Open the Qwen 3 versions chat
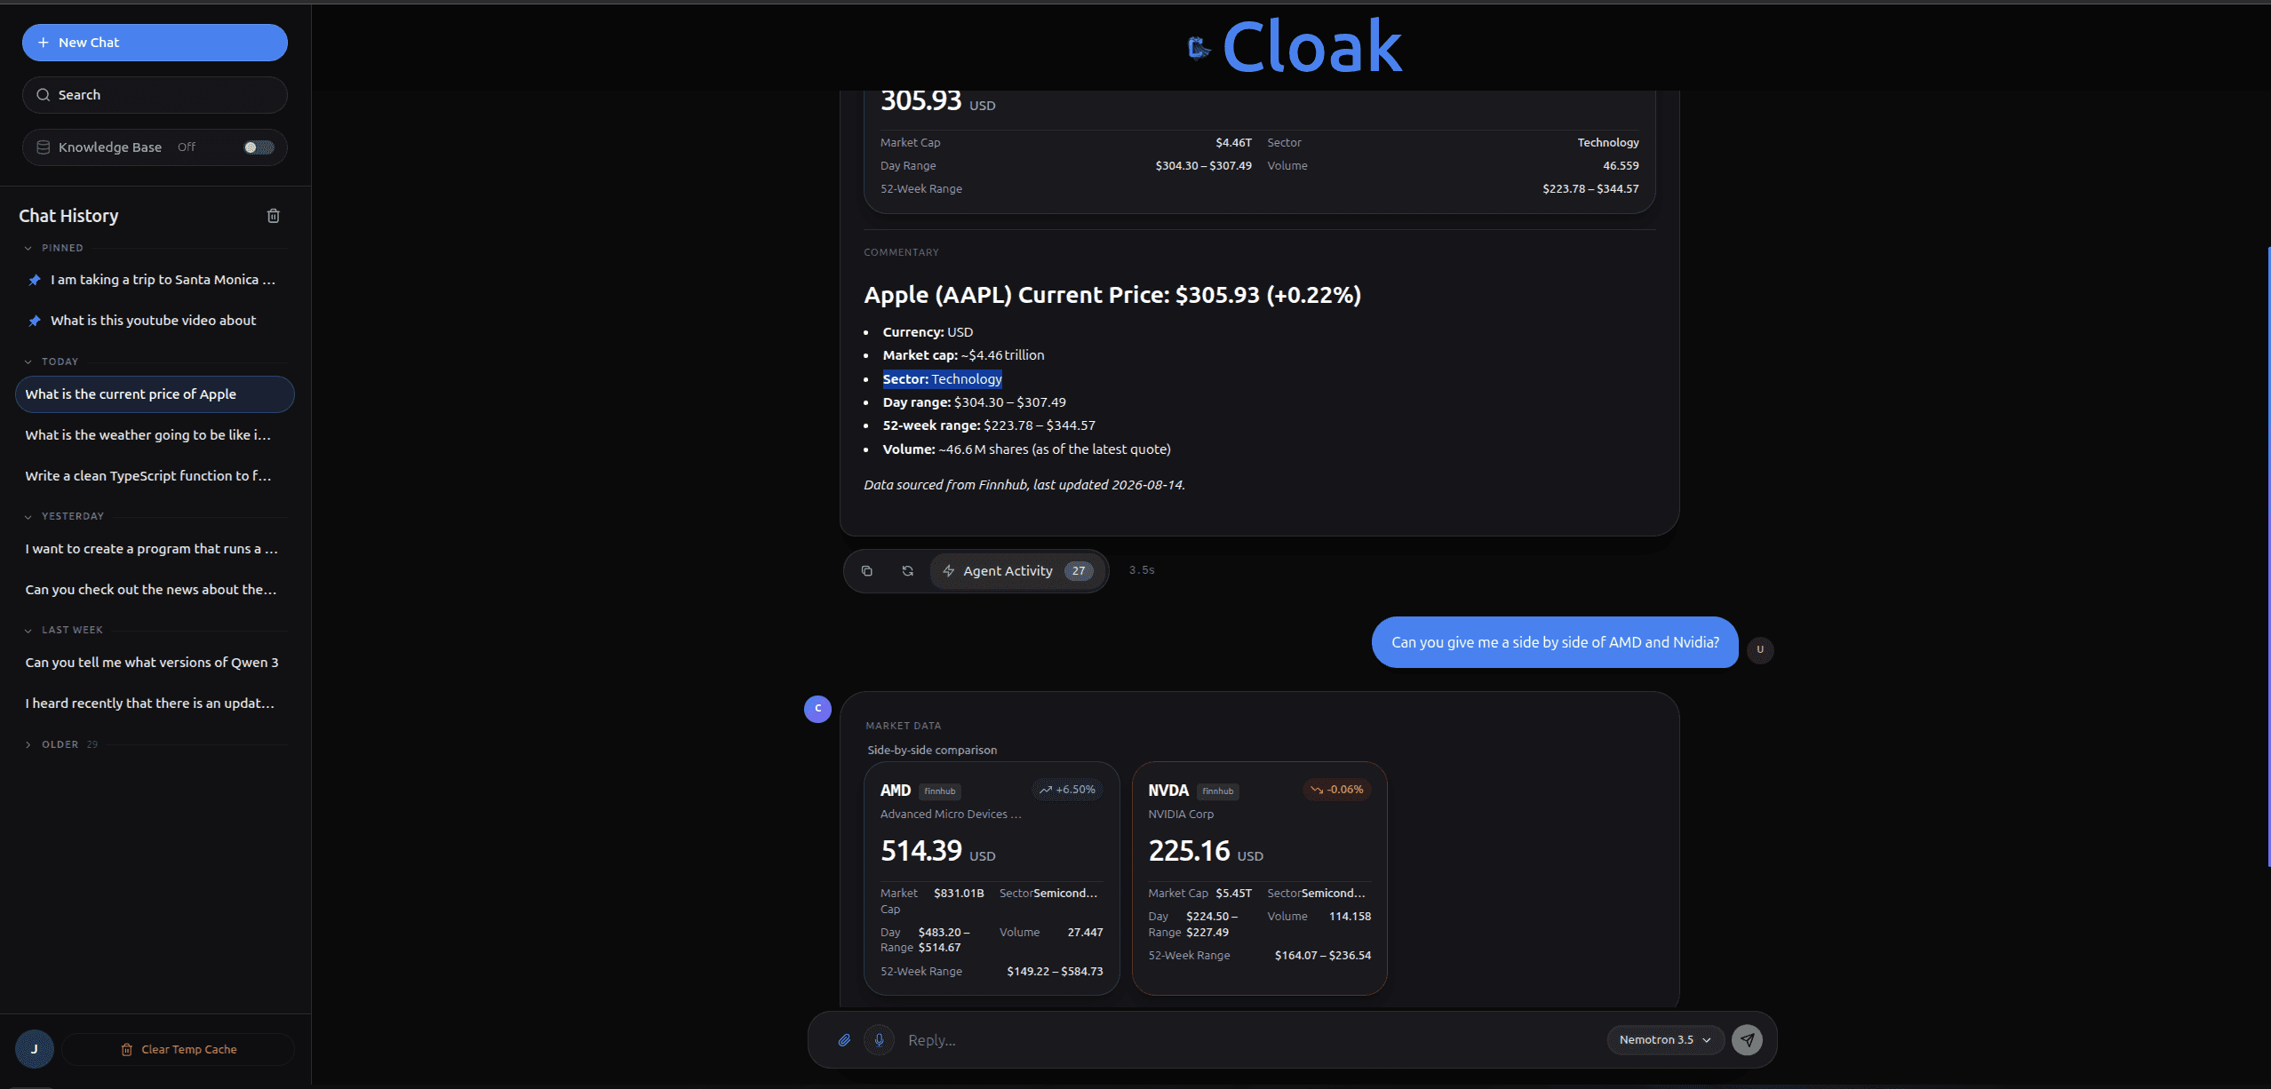The image size is (2271, 1089). 155,663
